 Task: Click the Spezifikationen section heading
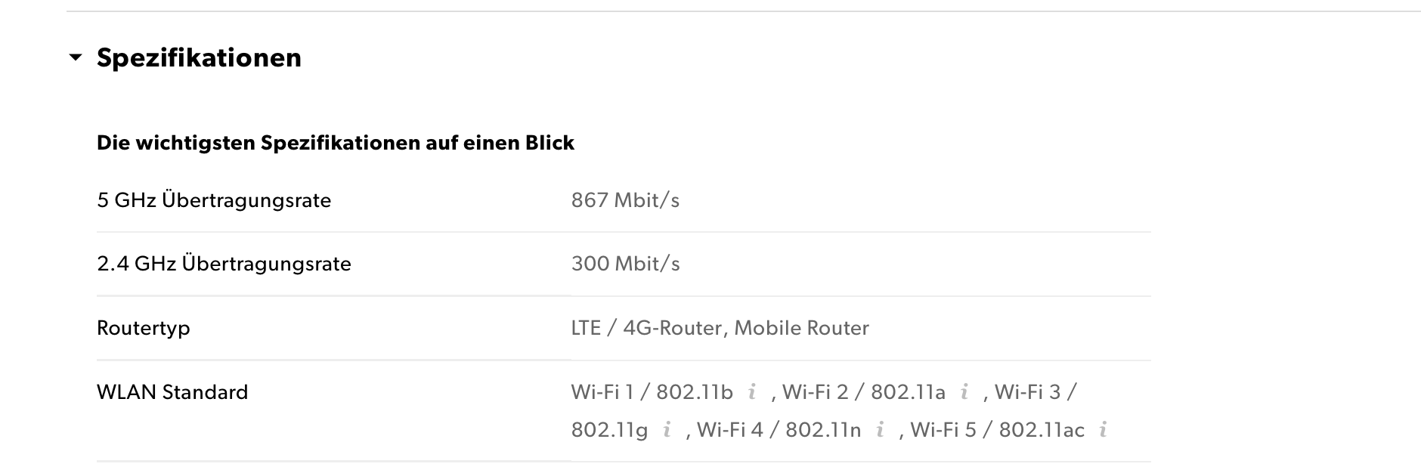199,57
